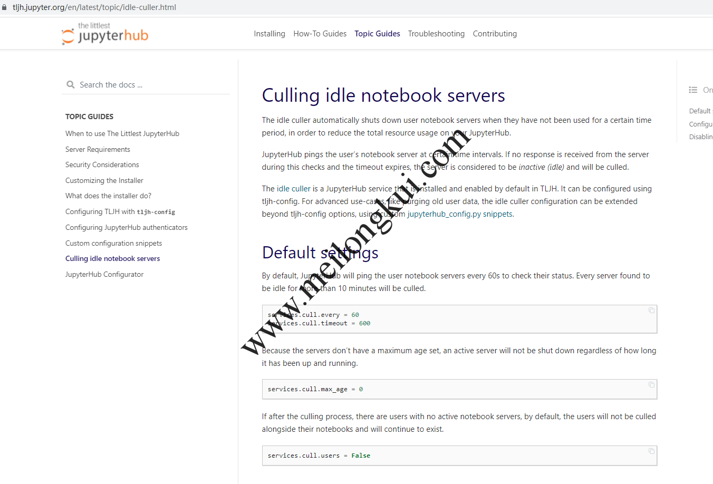Open the Installing menu item
Image resolution: width=713 pixels, height=484 pixels.
click(x=269, y=34)
